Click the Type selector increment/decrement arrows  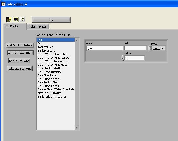click(x=149, y=48)
